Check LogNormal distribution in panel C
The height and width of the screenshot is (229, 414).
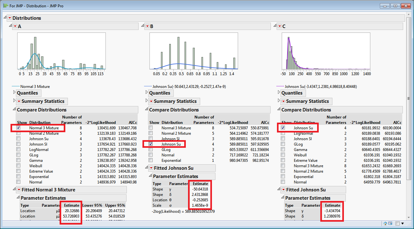click(x=283, y=133)
